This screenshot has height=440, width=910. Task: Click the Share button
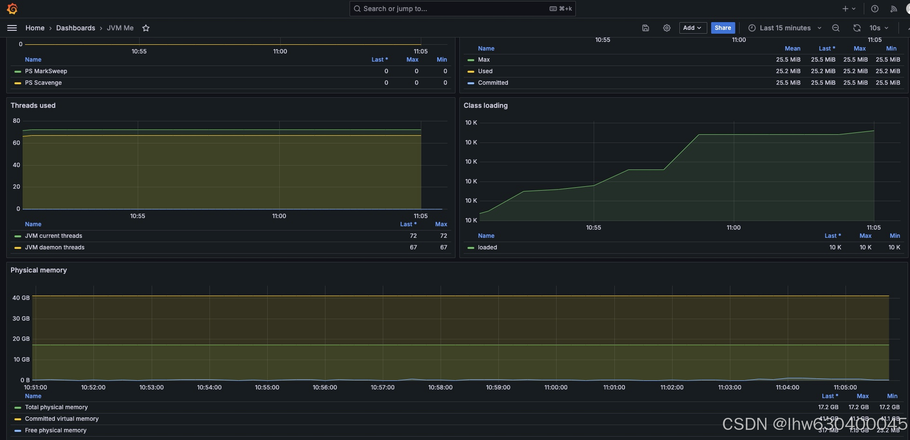[x=723, y=28]
